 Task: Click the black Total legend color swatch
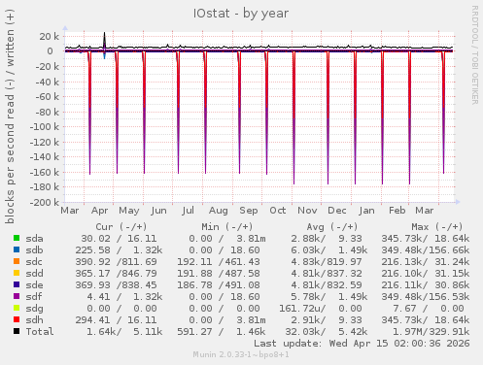[17, 331]
